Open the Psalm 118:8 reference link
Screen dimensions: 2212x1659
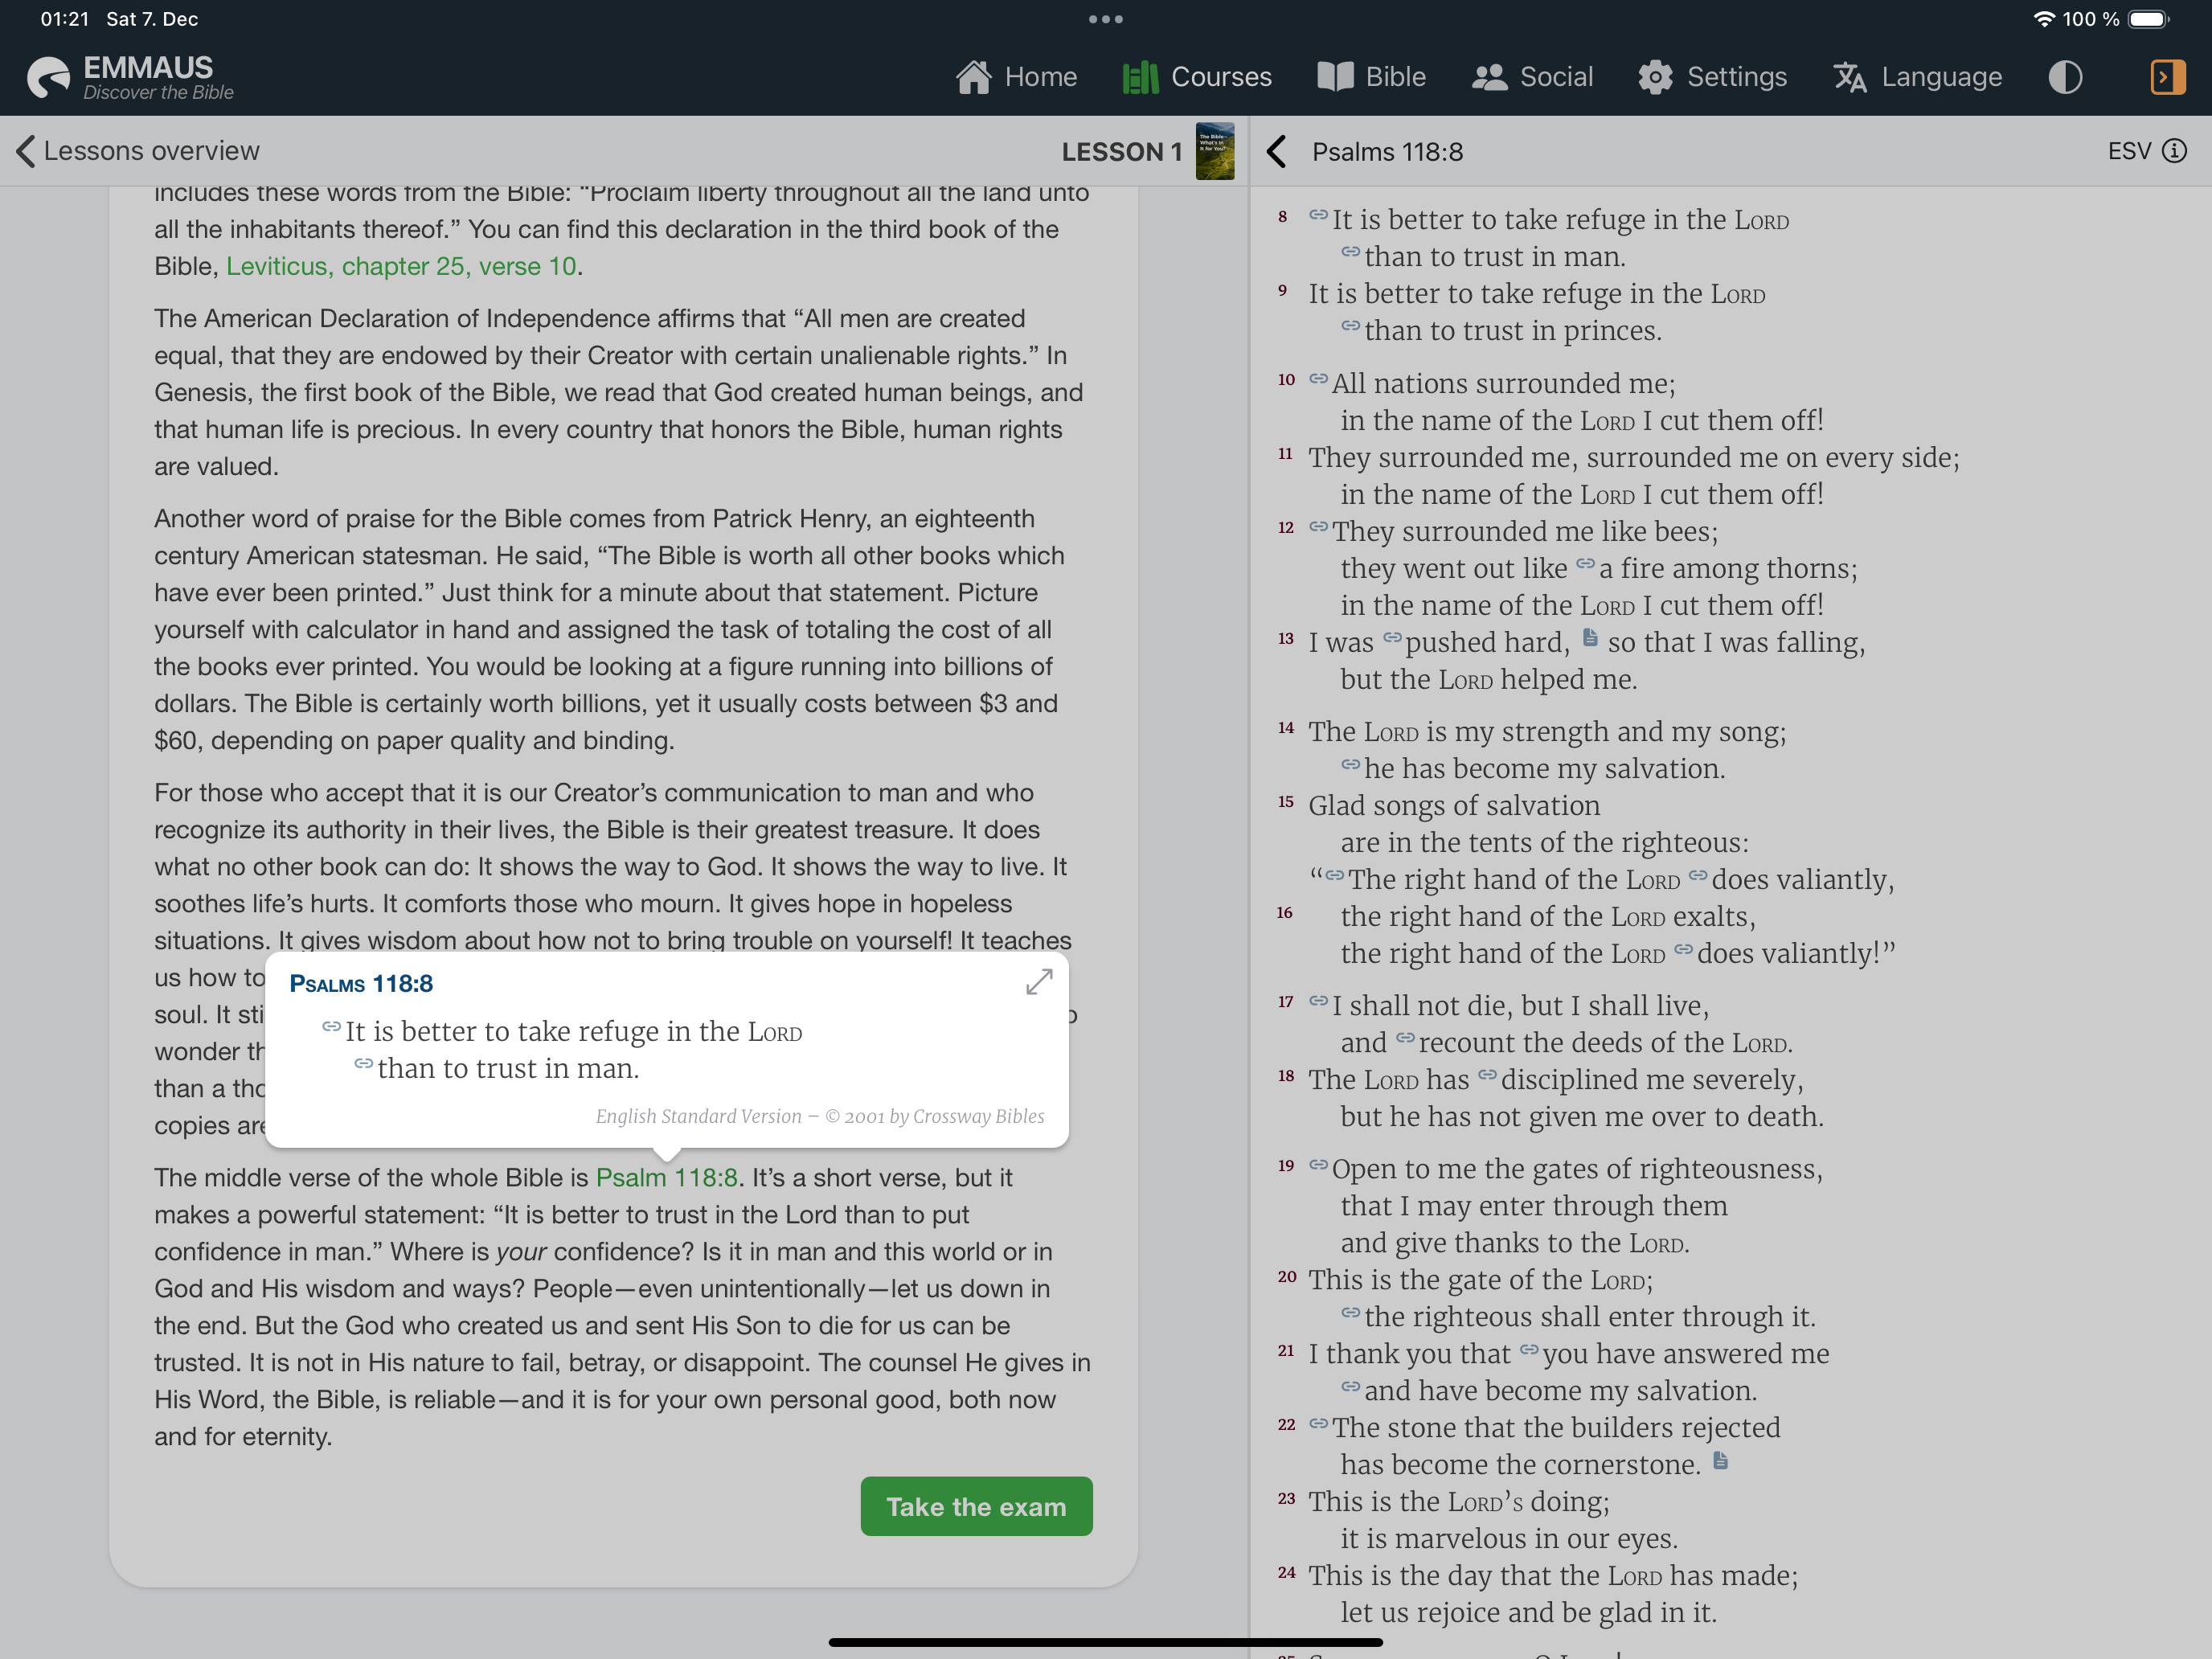coord(667,1177)
